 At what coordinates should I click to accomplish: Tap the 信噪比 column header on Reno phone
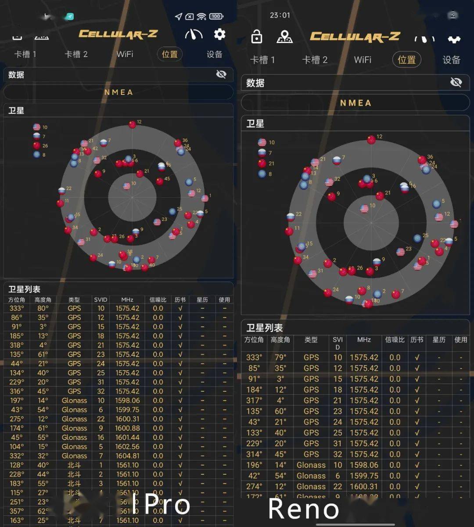coord(395,339)
